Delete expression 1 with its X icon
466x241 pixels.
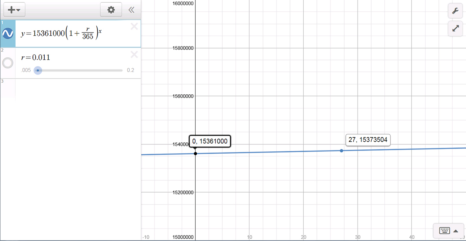tap(134, 26)
